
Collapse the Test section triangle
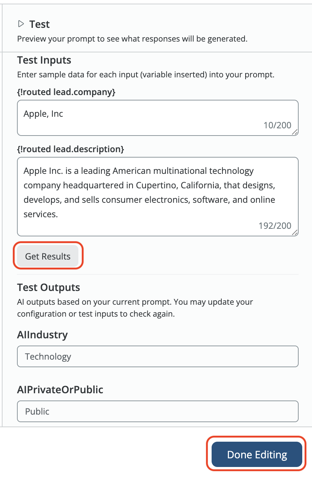click(x=21, y=24)
